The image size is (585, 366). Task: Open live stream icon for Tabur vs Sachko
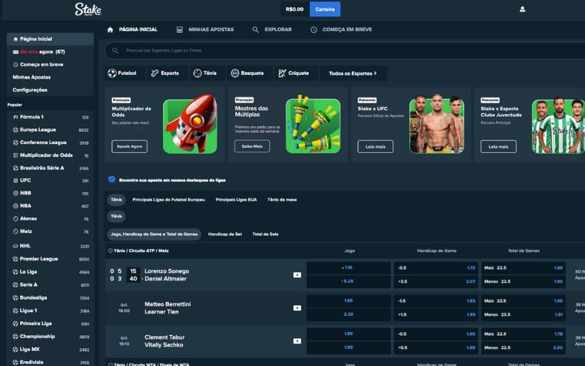(297, 341)
